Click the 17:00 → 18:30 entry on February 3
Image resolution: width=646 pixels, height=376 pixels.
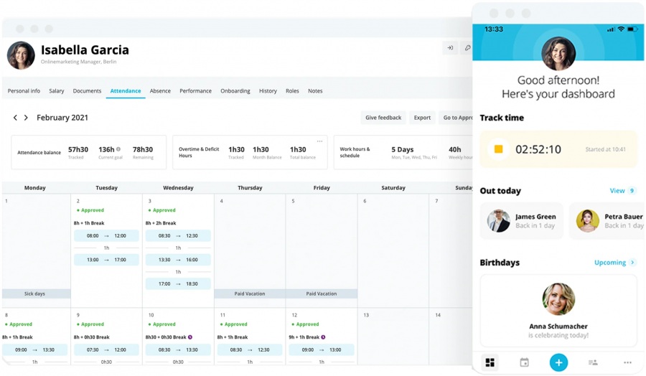pos(178,283)
